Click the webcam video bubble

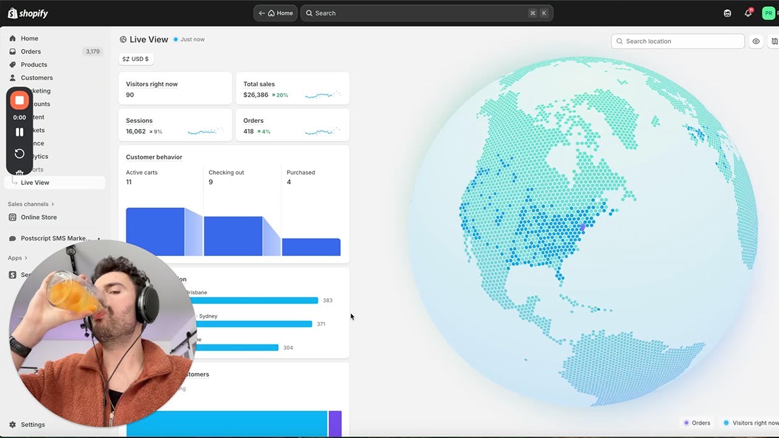pyautogui.click(x=102, y=333)
